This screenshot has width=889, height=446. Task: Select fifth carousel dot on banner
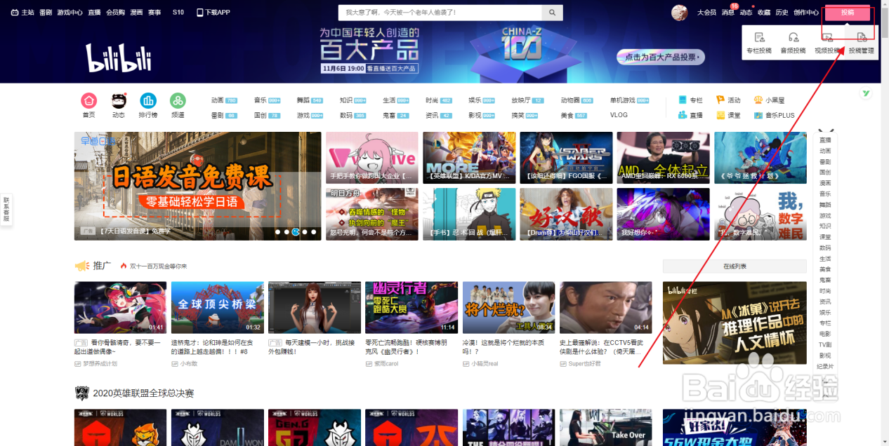point(314,231)
